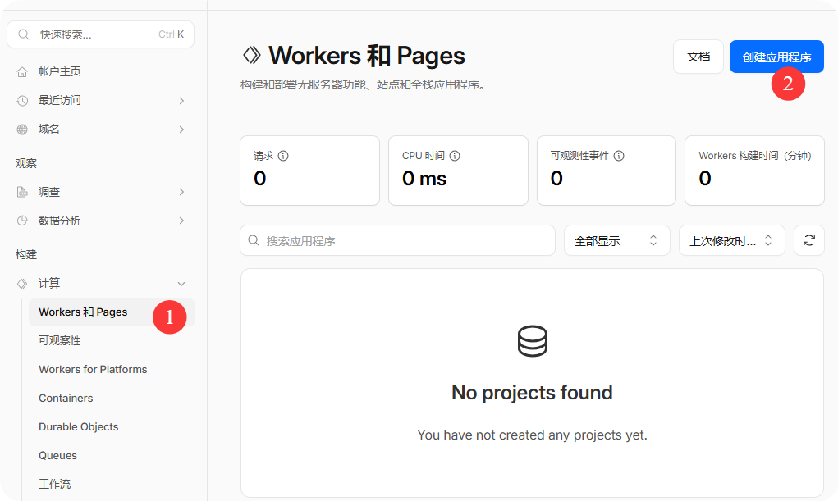Viewport: 838px width, 501px height.
Task: Click the Workers 构建时间 stat card
Action: point(754,171)
